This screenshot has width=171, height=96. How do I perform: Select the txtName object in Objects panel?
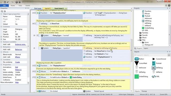pos(154,72)
